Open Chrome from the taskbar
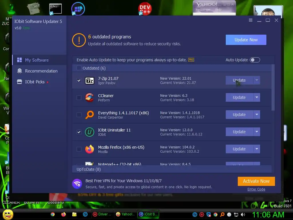The width and height of the screenshot is (293, 220). point(53,214)
